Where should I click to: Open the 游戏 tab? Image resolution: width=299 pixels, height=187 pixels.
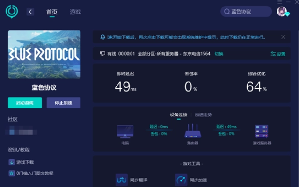click(75, 12)
